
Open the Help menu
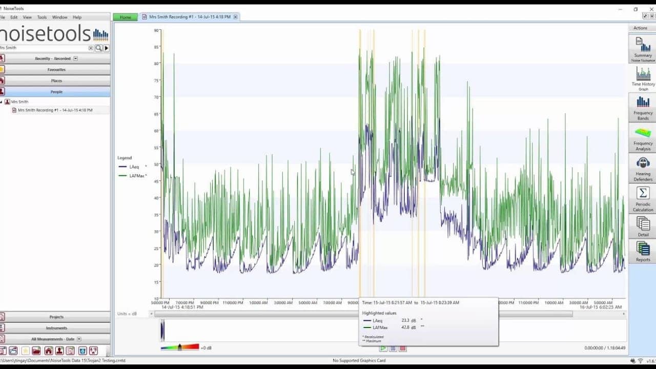[77, 17]
